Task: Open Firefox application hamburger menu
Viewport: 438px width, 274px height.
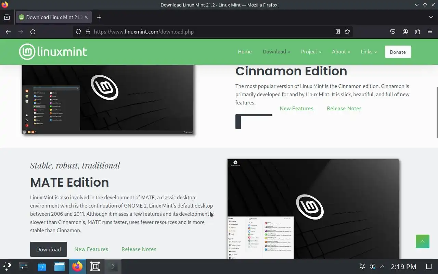Action: click(430, 32)
